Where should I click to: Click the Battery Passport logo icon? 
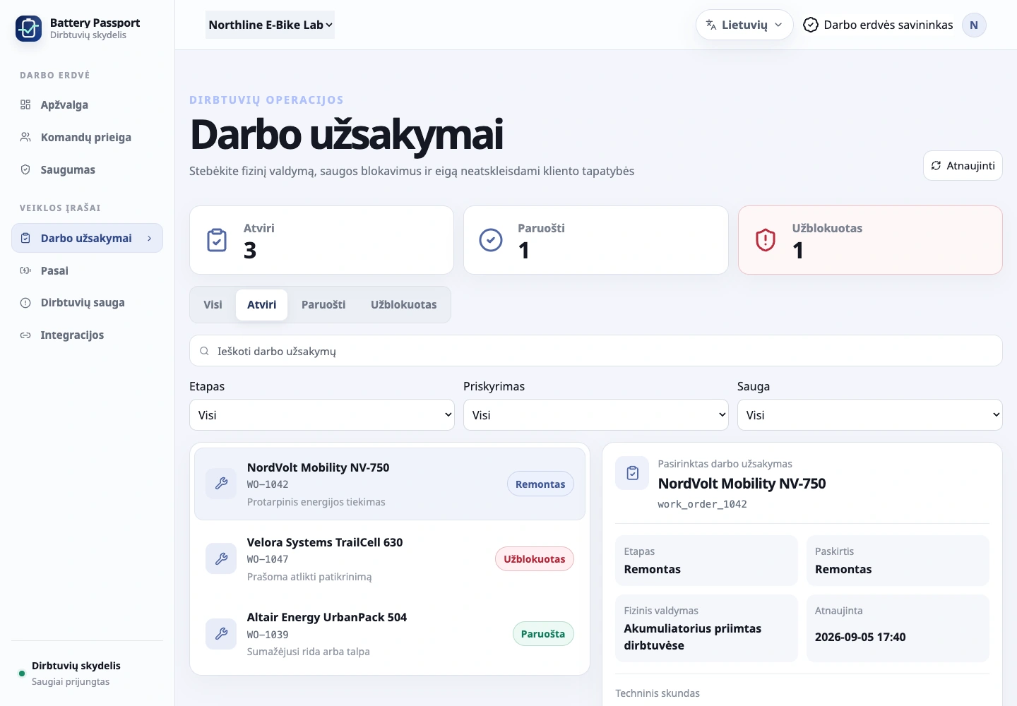pyautogui.click(x=28, y=28)
